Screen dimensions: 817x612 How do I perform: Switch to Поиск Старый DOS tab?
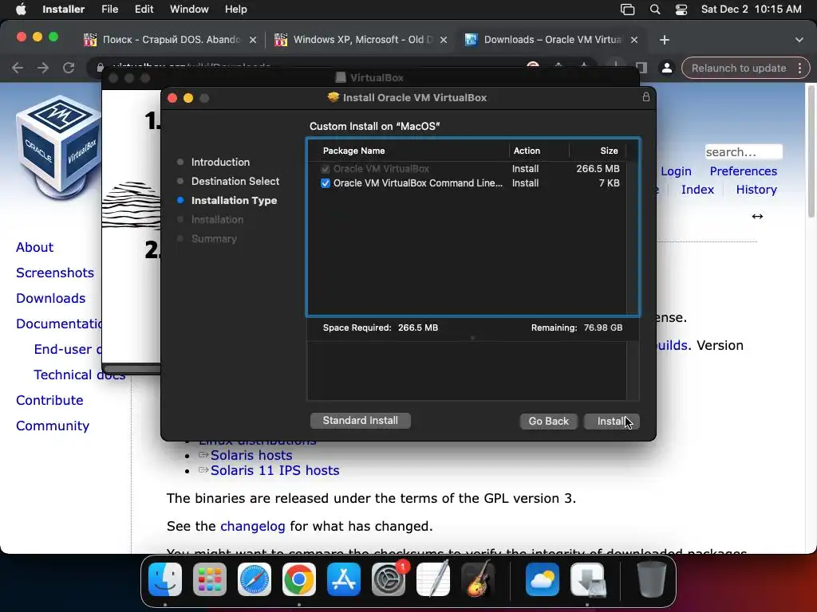(x=169, y=40)
